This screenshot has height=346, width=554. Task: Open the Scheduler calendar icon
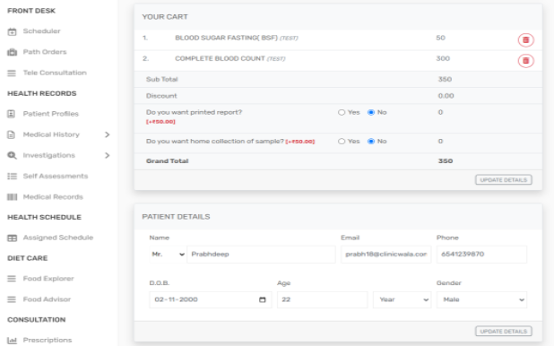(12, 31)
